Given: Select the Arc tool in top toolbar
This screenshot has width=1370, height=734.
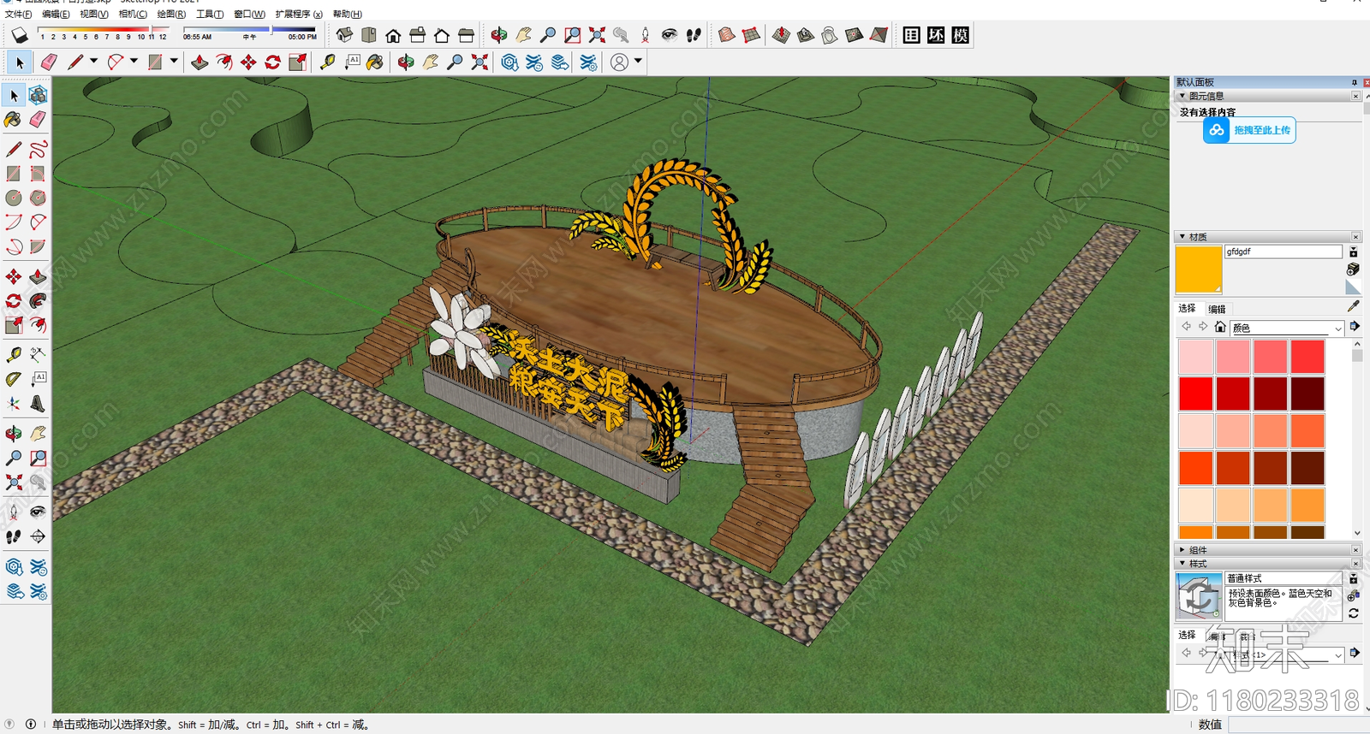Looking at the screenshot, I should 116,62.
